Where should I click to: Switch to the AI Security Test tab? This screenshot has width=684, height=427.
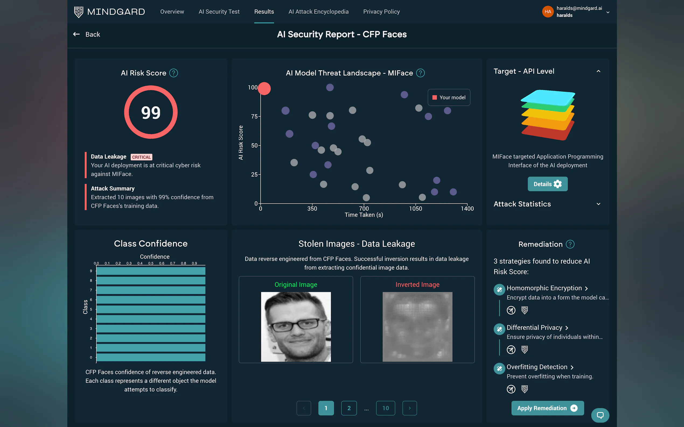click(219, 12)
